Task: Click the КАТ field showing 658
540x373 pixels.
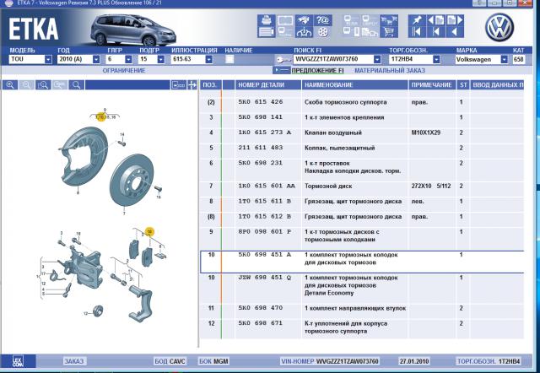Action: coord(519,59)
